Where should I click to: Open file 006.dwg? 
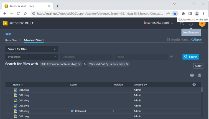(x=24, y=111)
